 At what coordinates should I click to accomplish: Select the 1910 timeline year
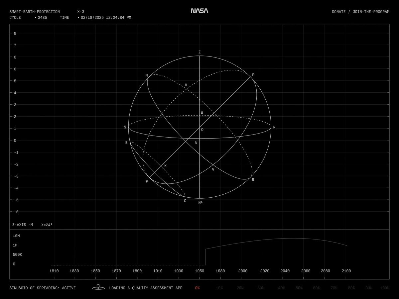158,271
